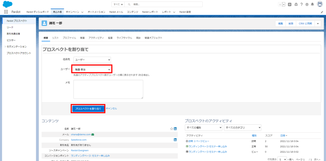Switch to the リスト sub-tab
The image size is (326, 161).
point(55,38)
